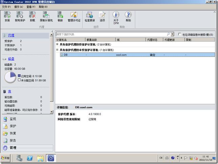The width and height of the screenshot is (218, 164).
Task: Click the 磁盘 (Disks) link
Action: (11, 59)
